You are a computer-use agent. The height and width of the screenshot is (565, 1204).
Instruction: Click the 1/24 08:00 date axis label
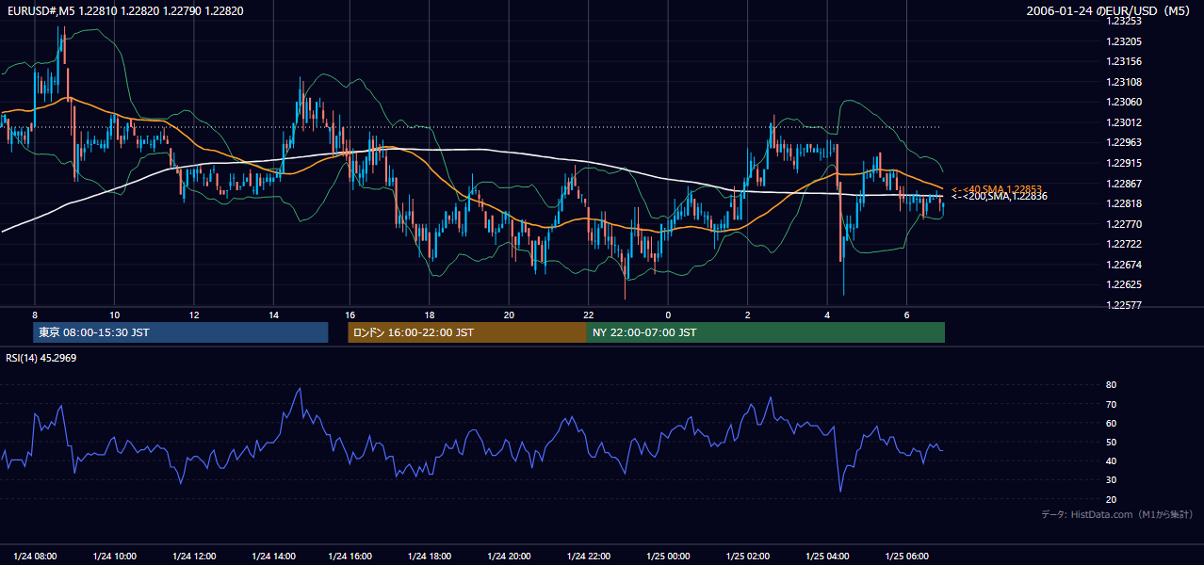[x=35, y=556]
